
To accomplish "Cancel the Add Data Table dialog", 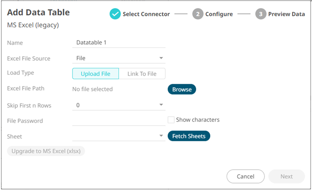I will click(x=245, y=177).
